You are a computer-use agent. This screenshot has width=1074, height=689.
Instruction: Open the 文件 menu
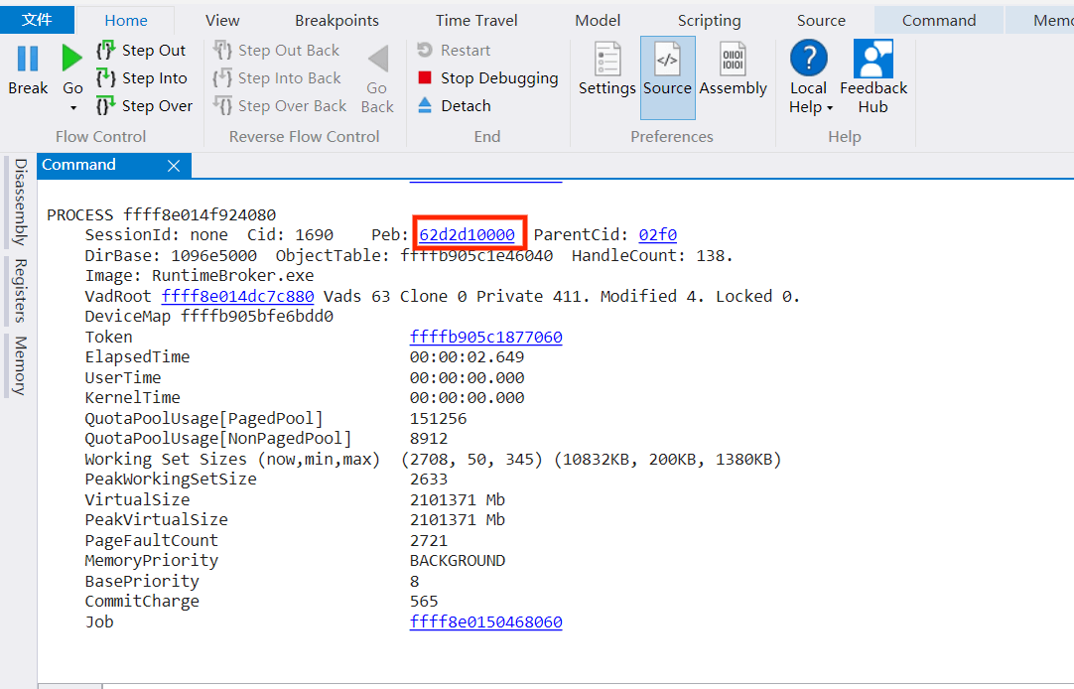[37, 20]
